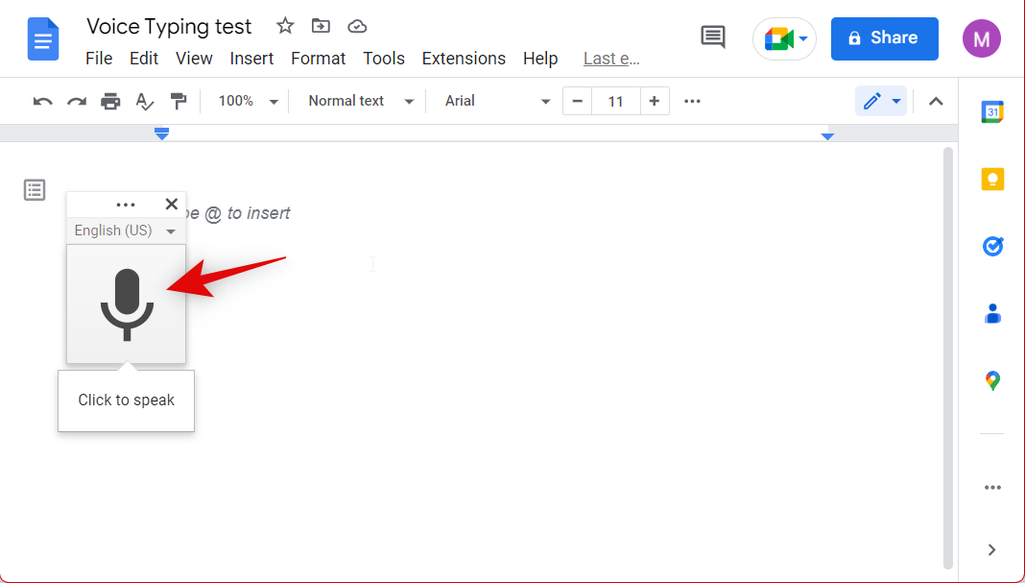The image size is (1025, 583).
Task: Open the Tools menu
Action: 383,59
